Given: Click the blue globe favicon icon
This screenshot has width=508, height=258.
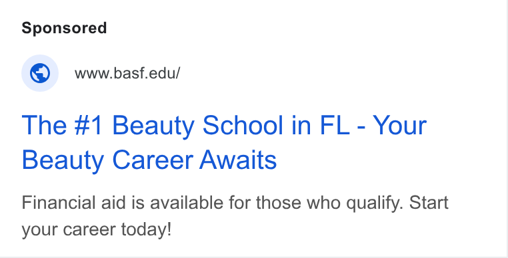Looking at the screenshot, I should point(40,73).
